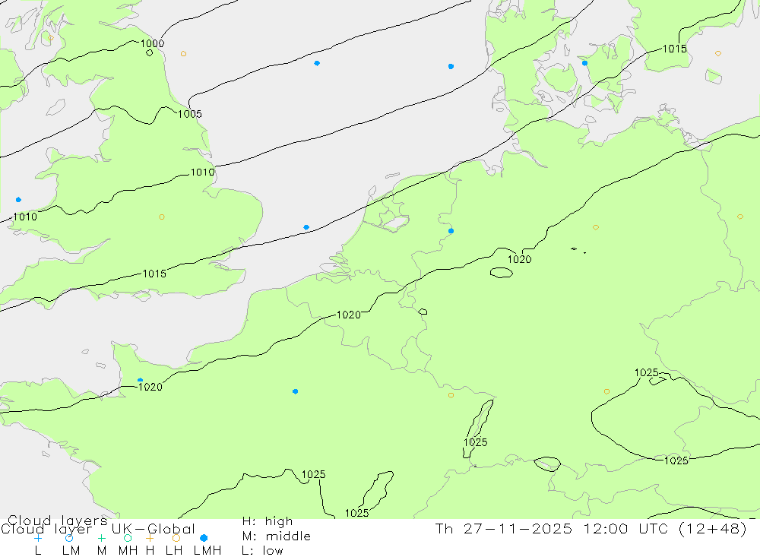The width and height of the screenshot is (760, 557).
Task: Select the blue cloud marker over Denmark
Action: coord(584,63)
